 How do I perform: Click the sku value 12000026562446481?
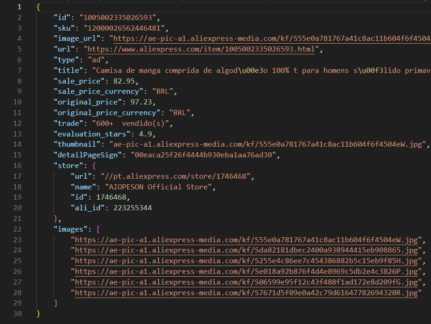[x=124, y=28]
